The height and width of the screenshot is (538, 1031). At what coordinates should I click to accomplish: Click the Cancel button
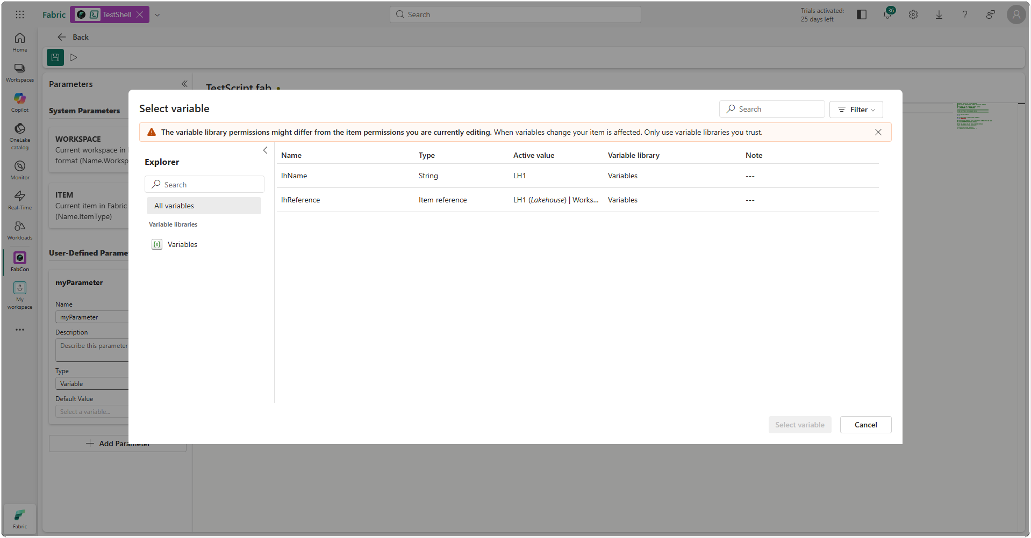coord(865,425)
